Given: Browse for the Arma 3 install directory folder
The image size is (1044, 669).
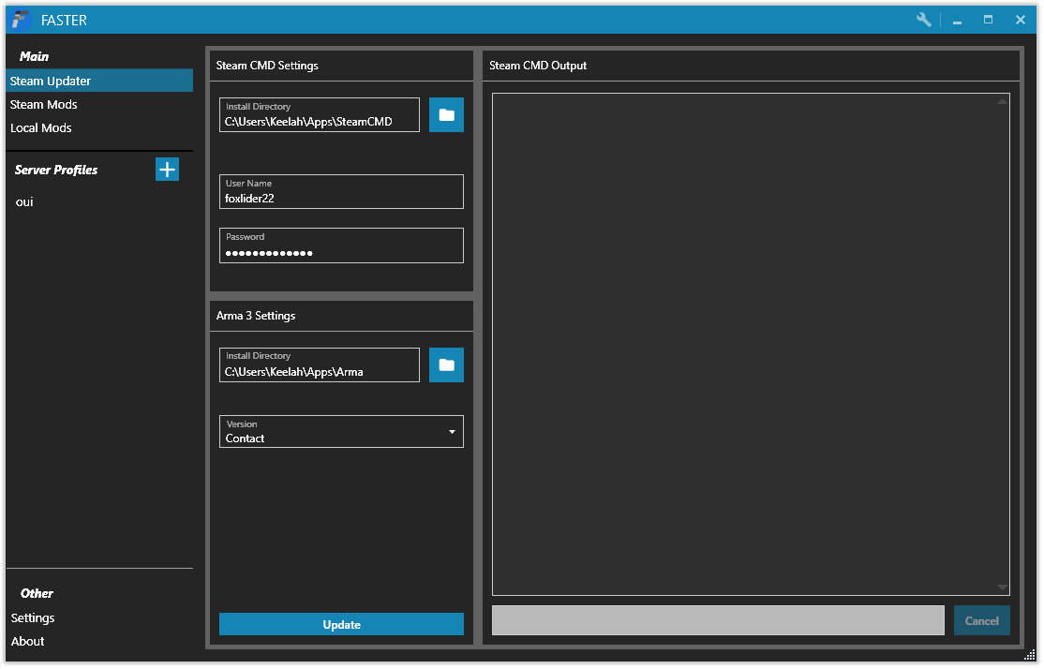Looking at the screenshot, I should click(x=446, y=364).
